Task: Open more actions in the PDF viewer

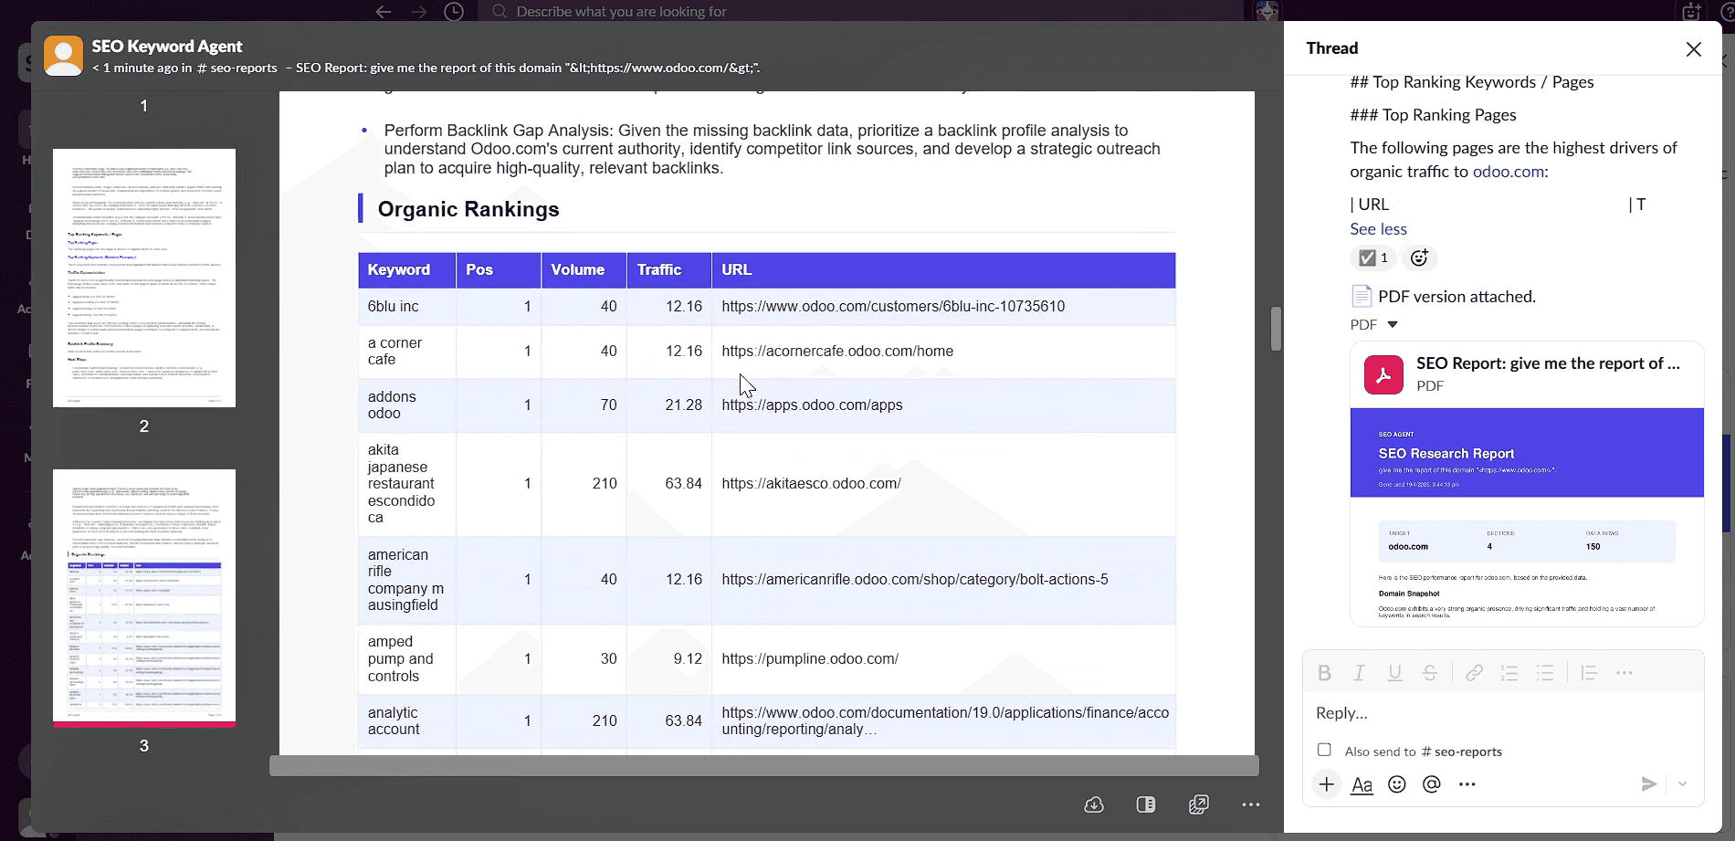Action: point(1251,804)
